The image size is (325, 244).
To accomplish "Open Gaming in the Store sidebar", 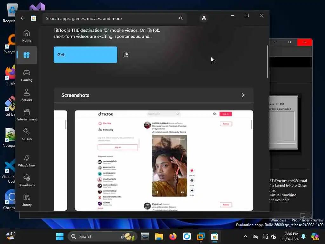I will (x=27, y=76).
